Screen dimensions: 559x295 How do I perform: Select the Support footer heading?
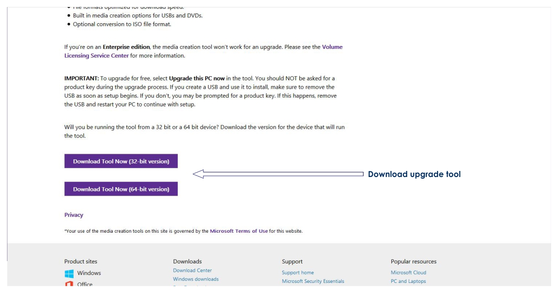coord(292,262)
